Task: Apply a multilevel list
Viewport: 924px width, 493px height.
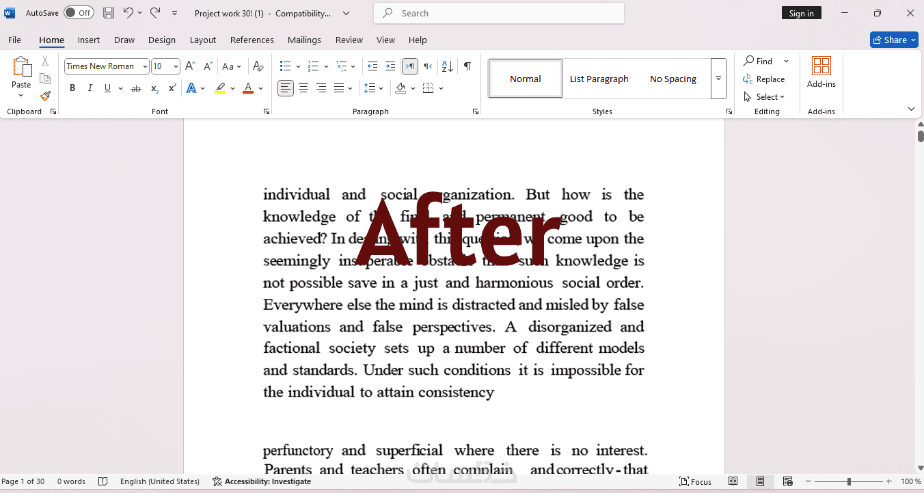Action: pos(341,66)
